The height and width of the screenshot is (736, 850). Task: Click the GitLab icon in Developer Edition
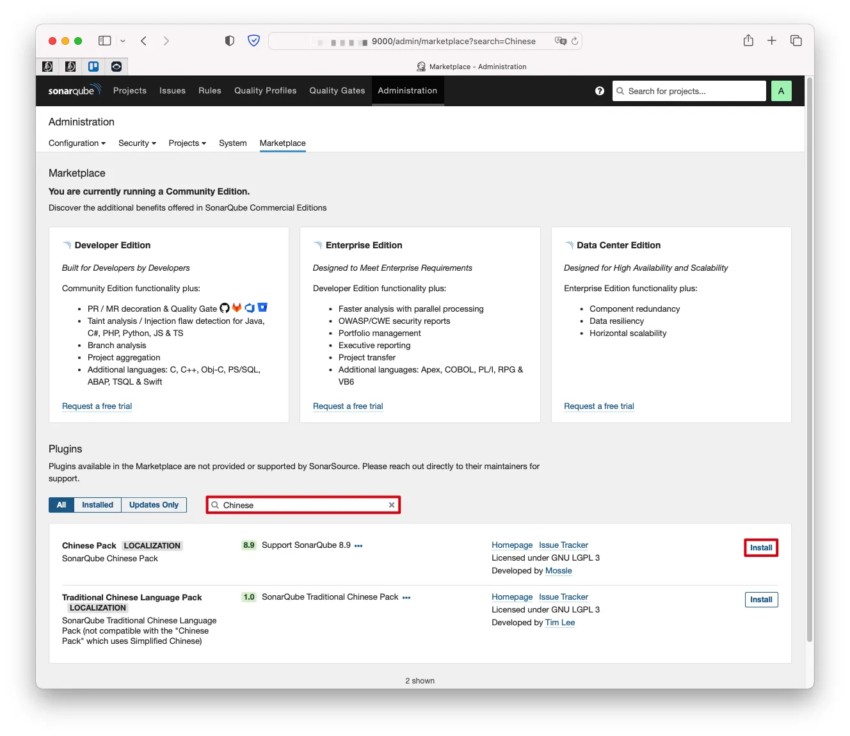click(237, 308)
